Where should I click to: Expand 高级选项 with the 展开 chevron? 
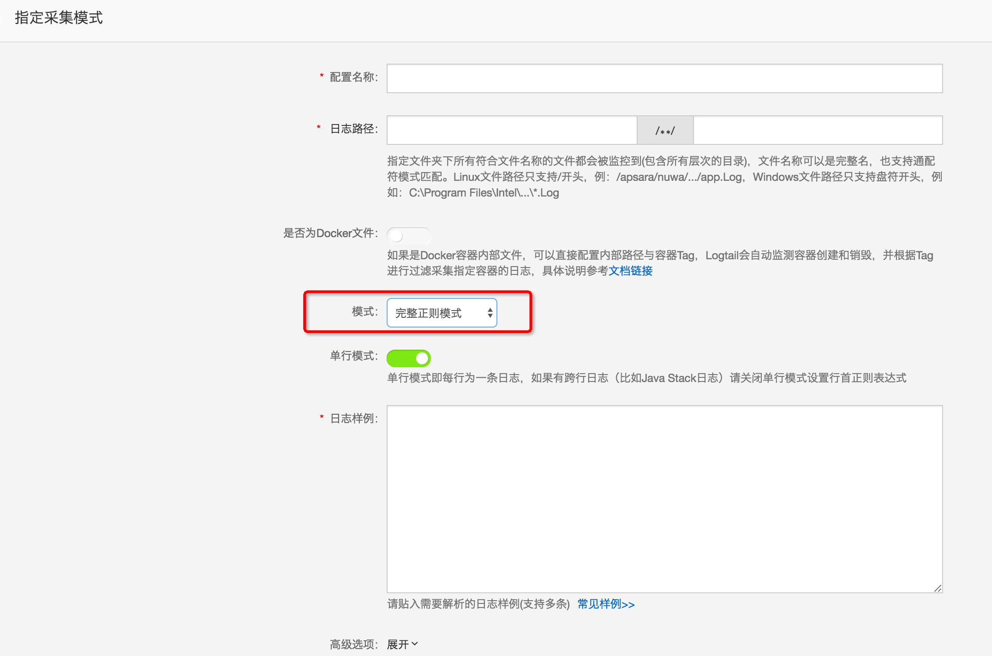coord(402,644)
